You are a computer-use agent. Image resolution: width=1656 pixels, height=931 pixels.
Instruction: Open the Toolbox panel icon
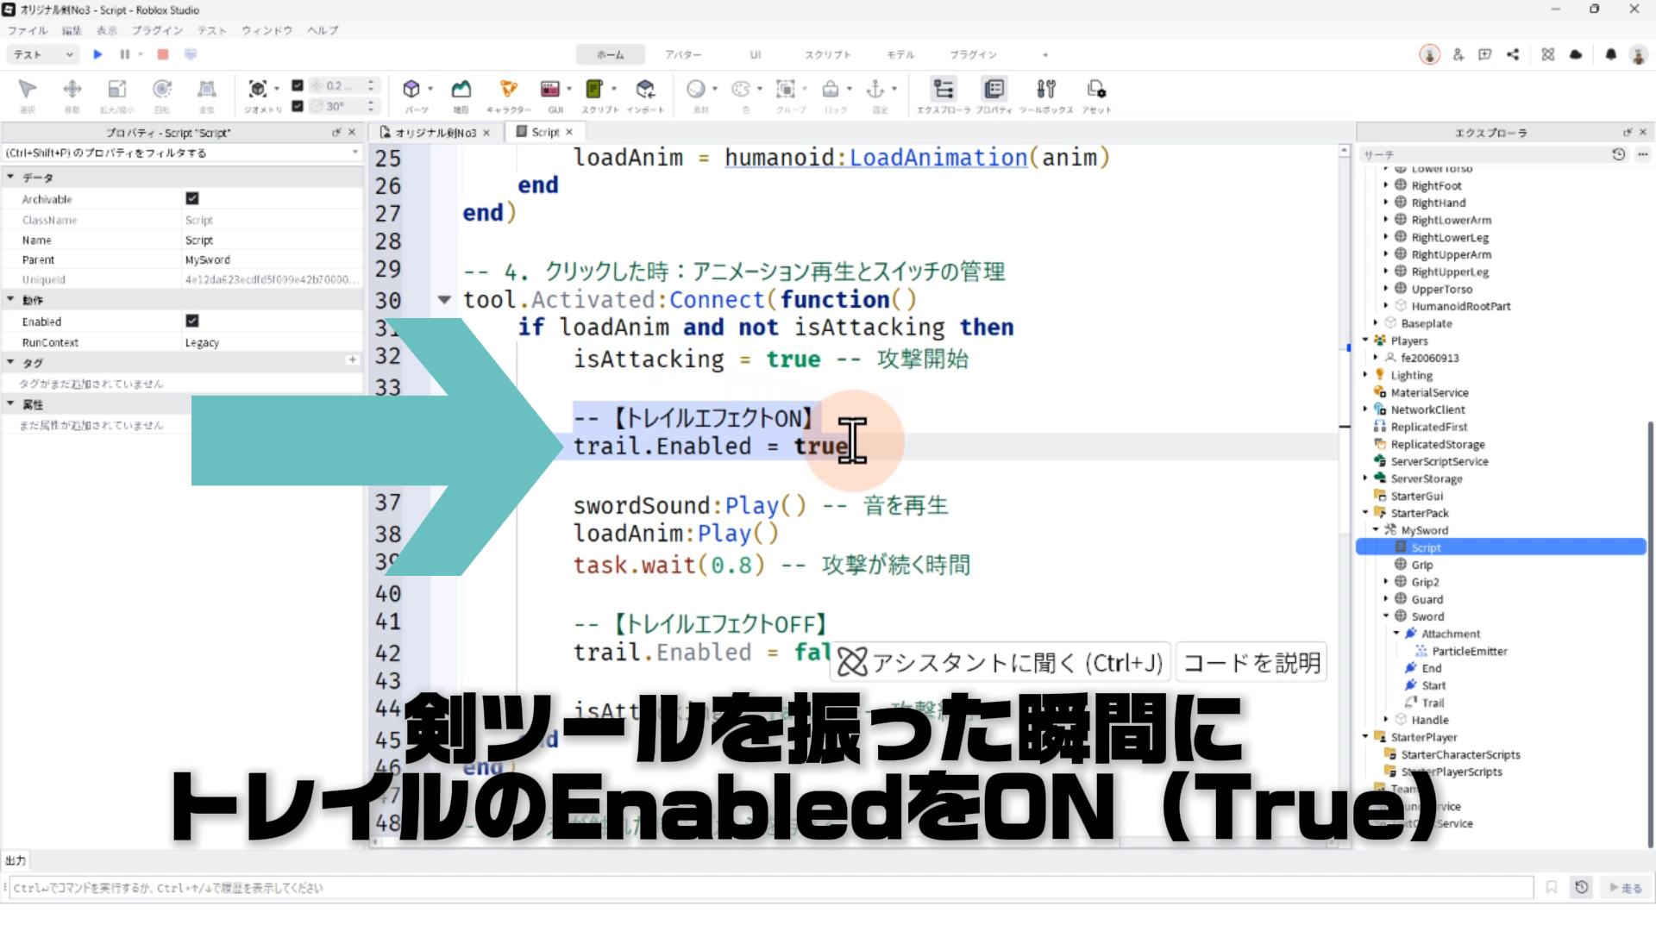[x=1045, y=90]
